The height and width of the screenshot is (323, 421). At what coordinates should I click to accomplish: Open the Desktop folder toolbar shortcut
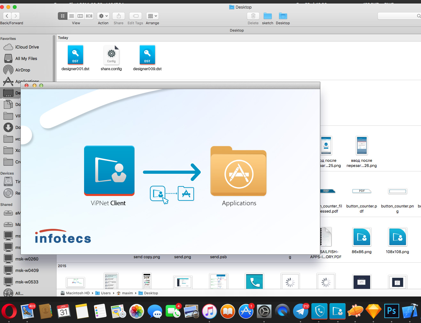(283, 16)
